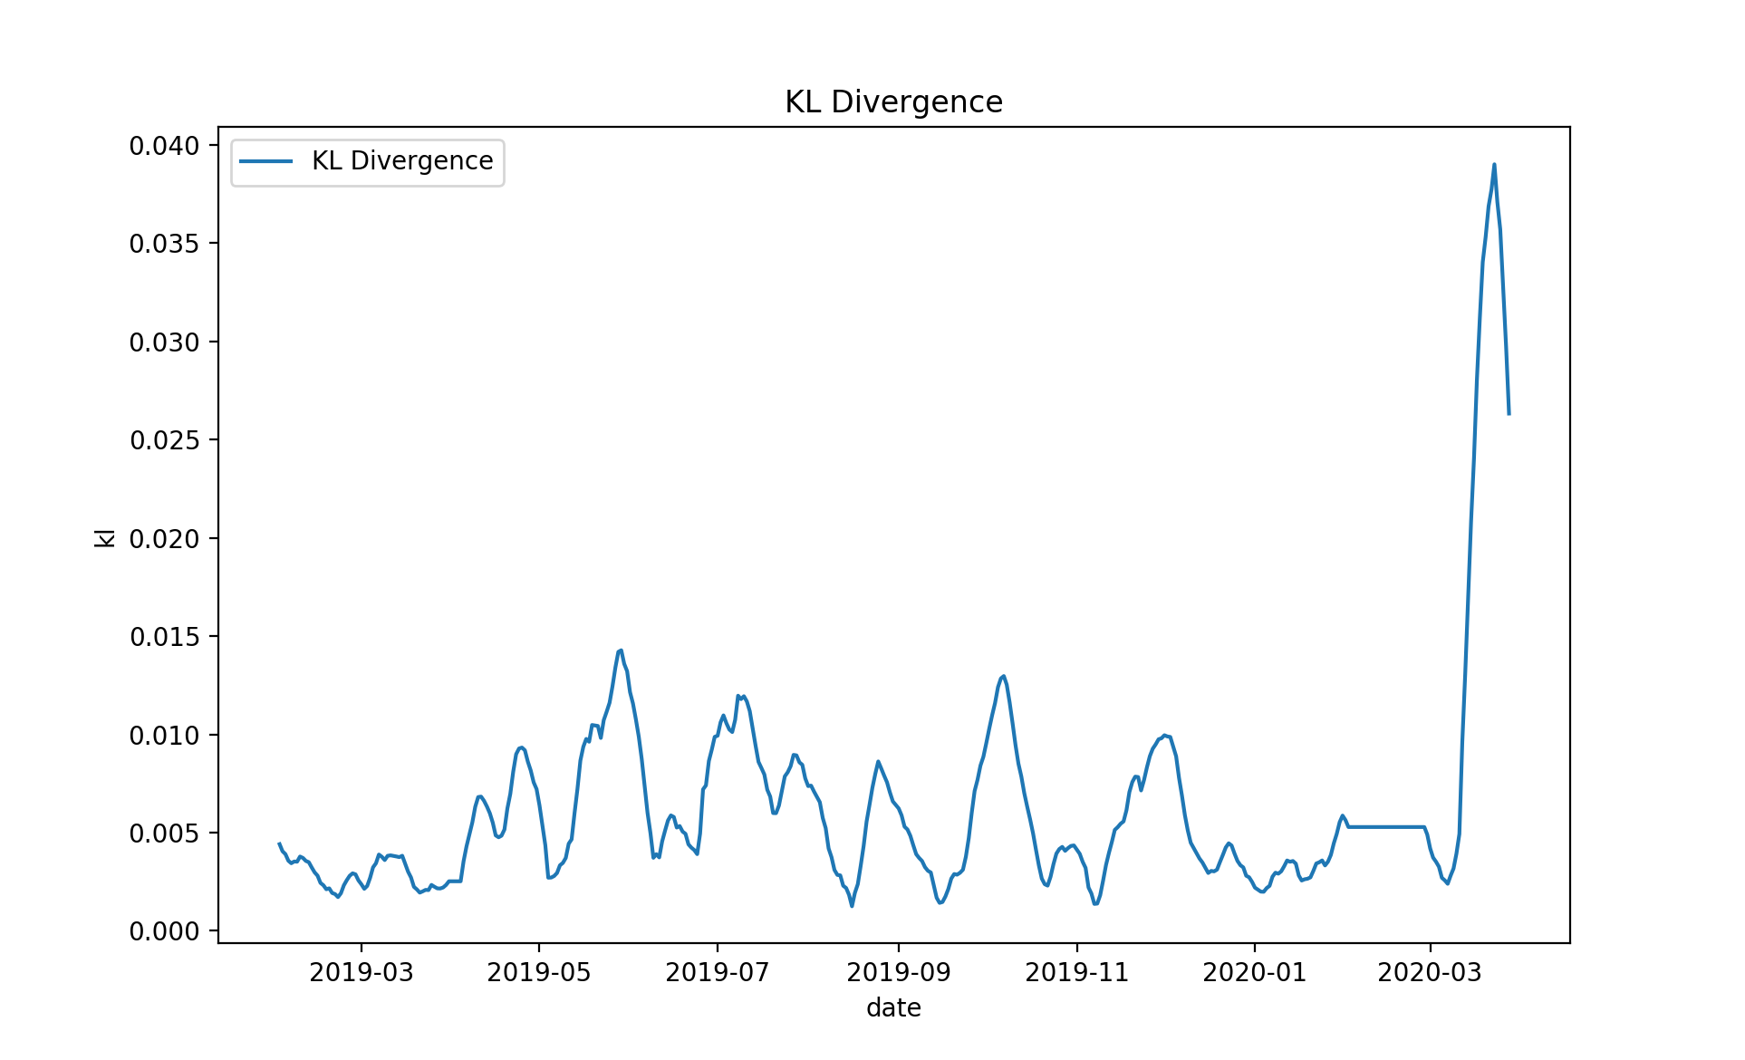Click the legend's blue line sample

(x=266, y=161)
